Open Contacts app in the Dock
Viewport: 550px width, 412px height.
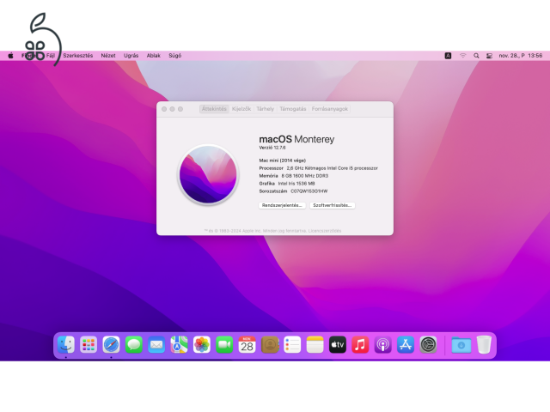coord(270,345)
